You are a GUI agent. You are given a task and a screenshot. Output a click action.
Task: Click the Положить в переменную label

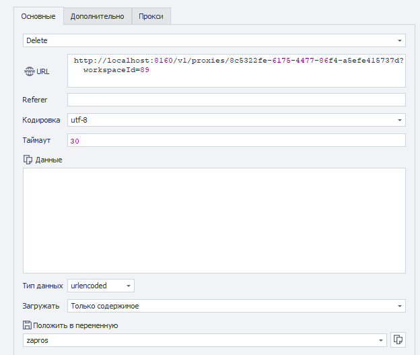point(76,325)
